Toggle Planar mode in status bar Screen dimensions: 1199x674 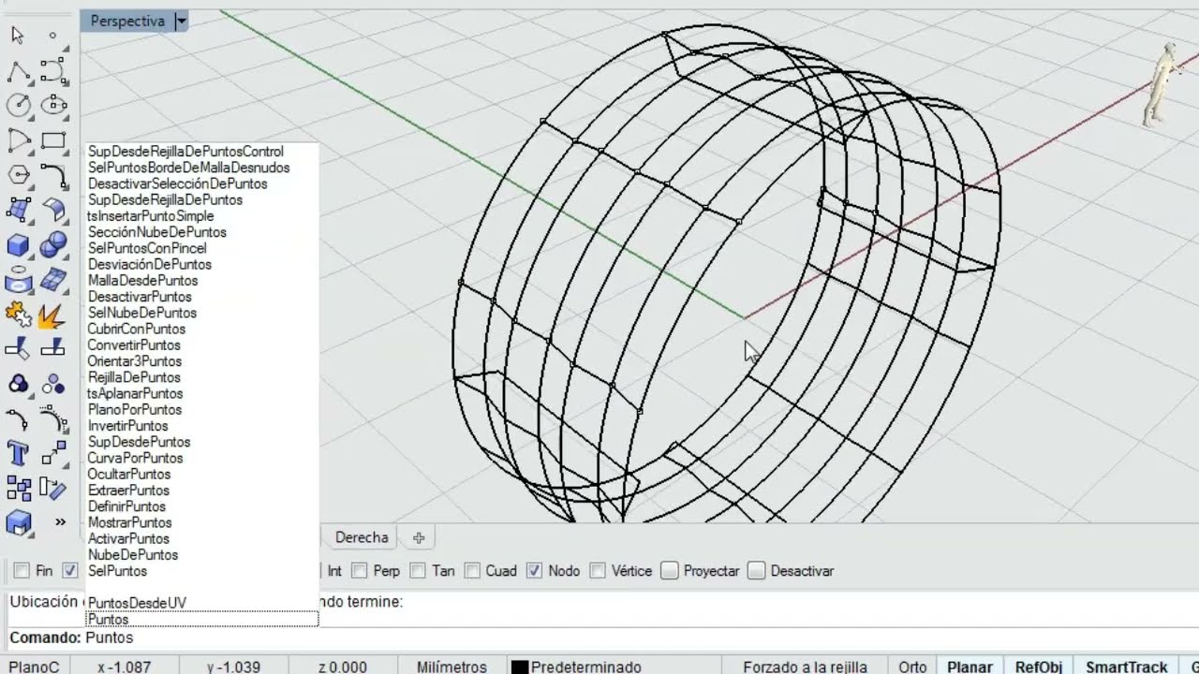pos(970,667)
